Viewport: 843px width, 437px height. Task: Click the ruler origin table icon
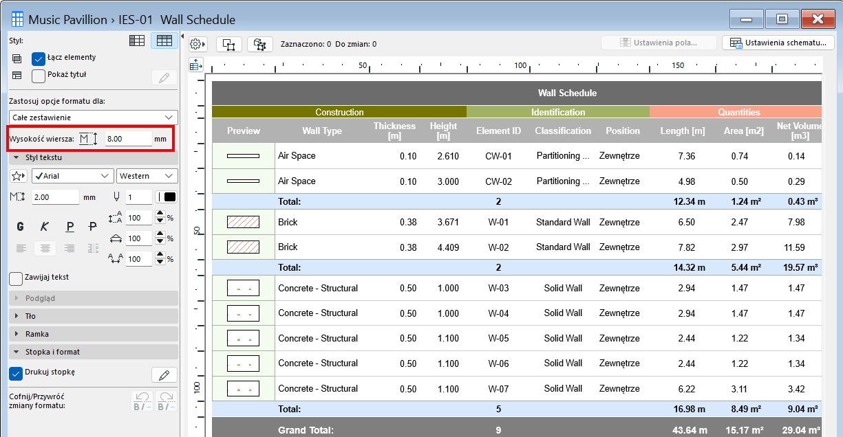point(195,65)
